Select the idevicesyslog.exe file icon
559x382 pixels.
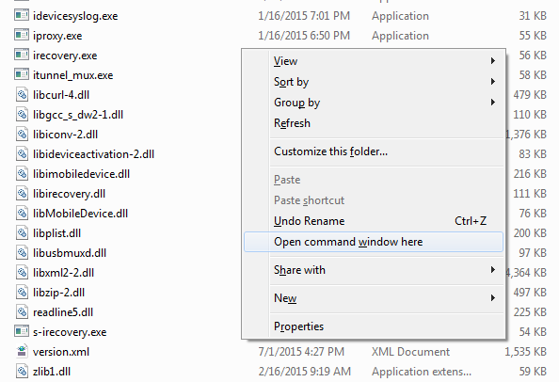coord(22,15)
